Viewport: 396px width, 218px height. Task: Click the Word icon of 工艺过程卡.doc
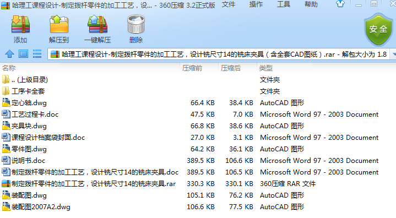coord(6,114)
